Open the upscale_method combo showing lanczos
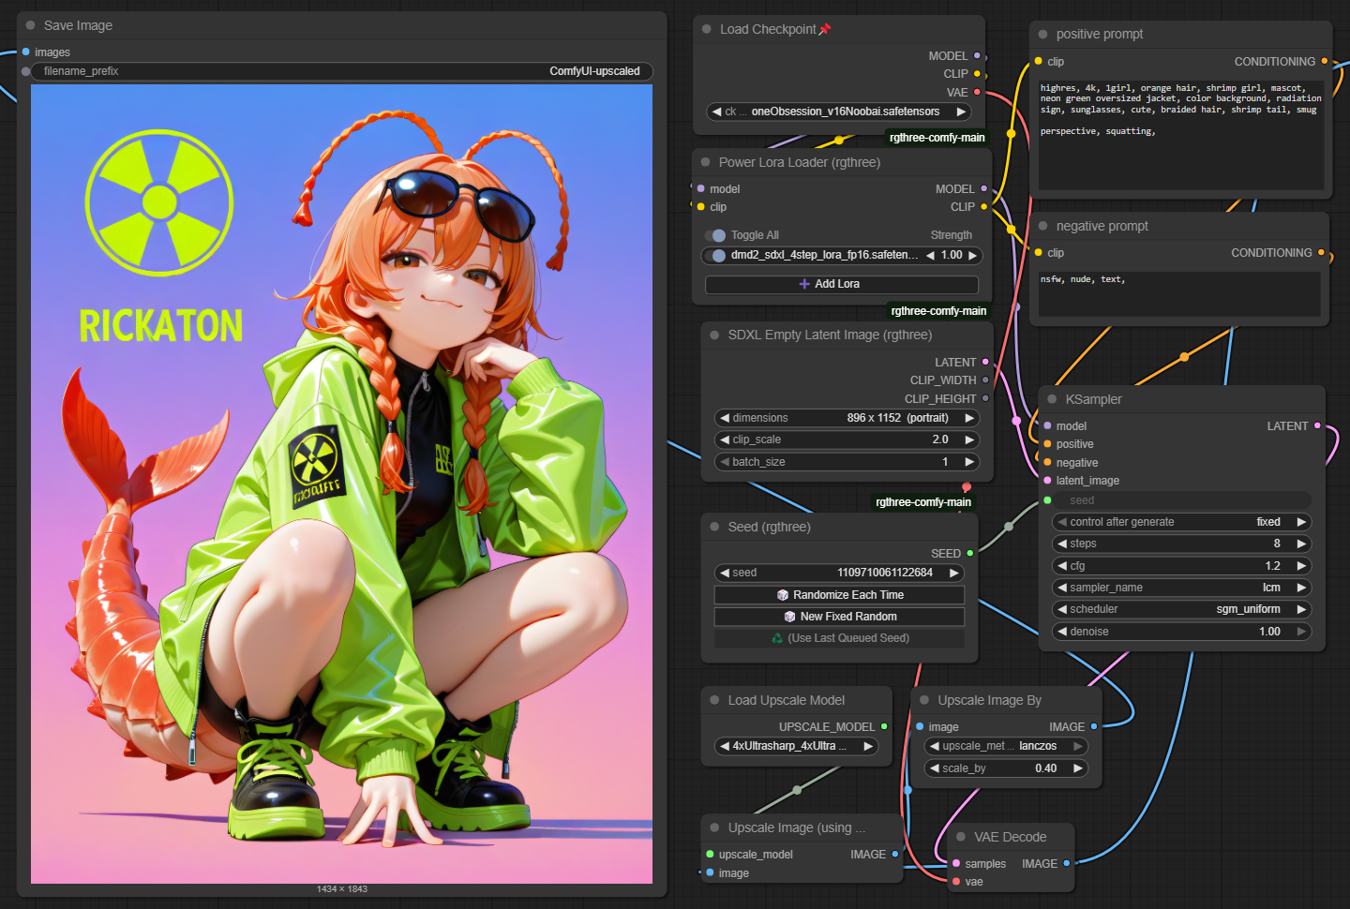The width and height of the screenshot is (1350, 909). [x=1006, y=746]
